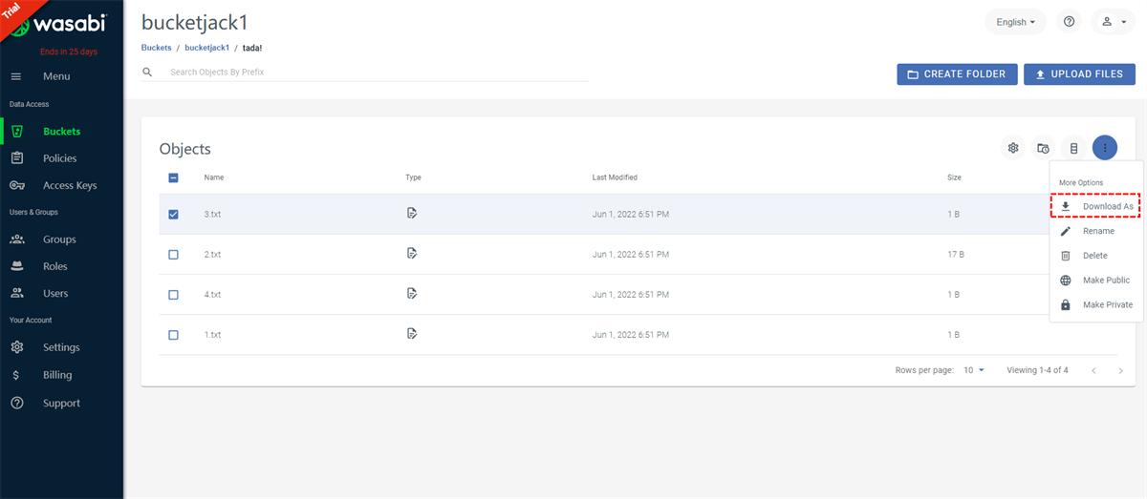Viewport: 1147px width, 499px height.
Task: Click the More Options three-dot icon
Action: coord(1104,148)
